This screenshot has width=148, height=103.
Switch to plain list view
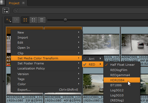(42, 20)
